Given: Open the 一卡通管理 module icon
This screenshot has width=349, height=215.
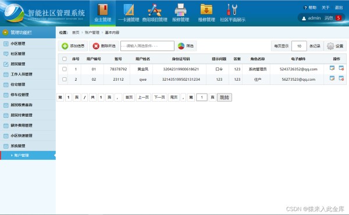Looking at the screenshot, I should tap(129, 10).
